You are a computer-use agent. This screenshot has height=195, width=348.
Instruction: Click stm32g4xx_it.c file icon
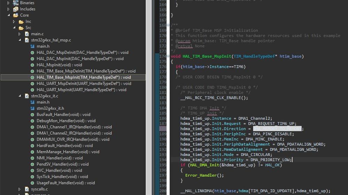27,96
